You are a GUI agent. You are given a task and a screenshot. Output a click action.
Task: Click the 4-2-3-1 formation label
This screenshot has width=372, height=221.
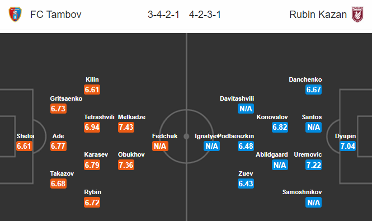point(205,15)
